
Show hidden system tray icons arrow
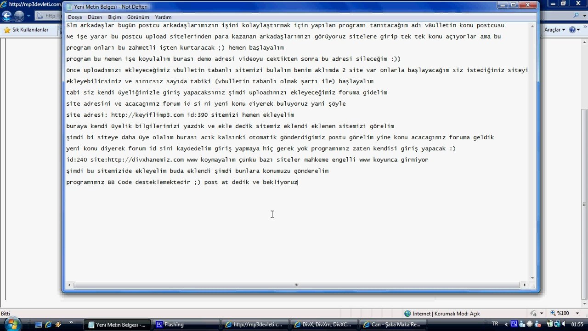[x=507, y=325]
